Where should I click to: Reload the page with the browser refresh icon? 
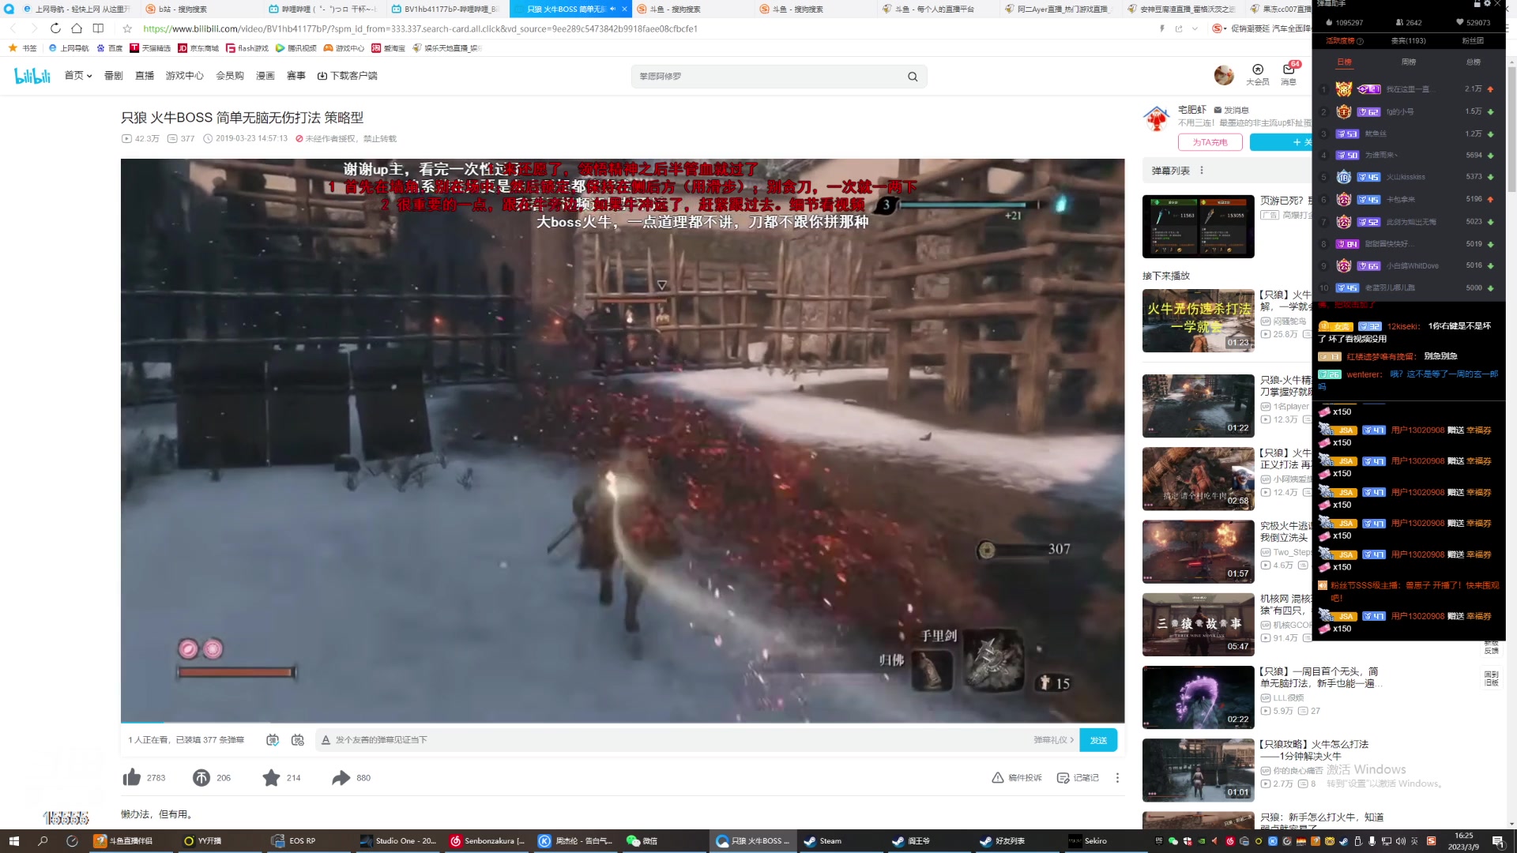point(55,28)
